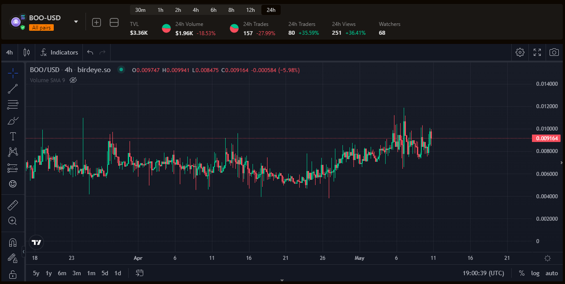Click the green market status dot

[121, 70]
